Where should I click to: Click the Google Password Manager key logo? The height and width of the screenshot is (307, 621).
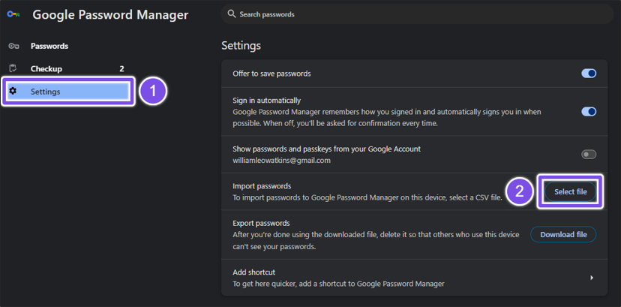(13, 14)
